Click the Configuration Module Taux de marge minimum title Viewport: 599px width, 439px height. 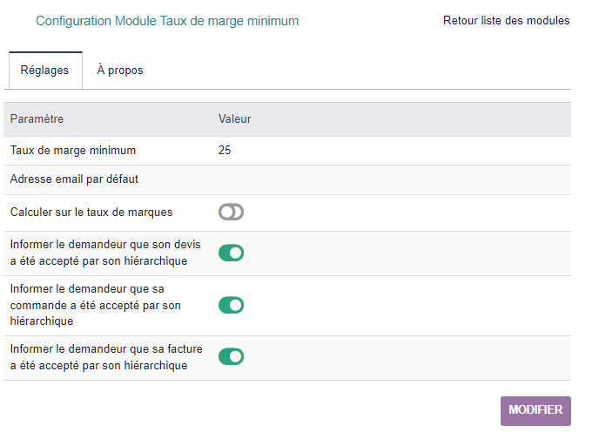[x=166, y=20]
